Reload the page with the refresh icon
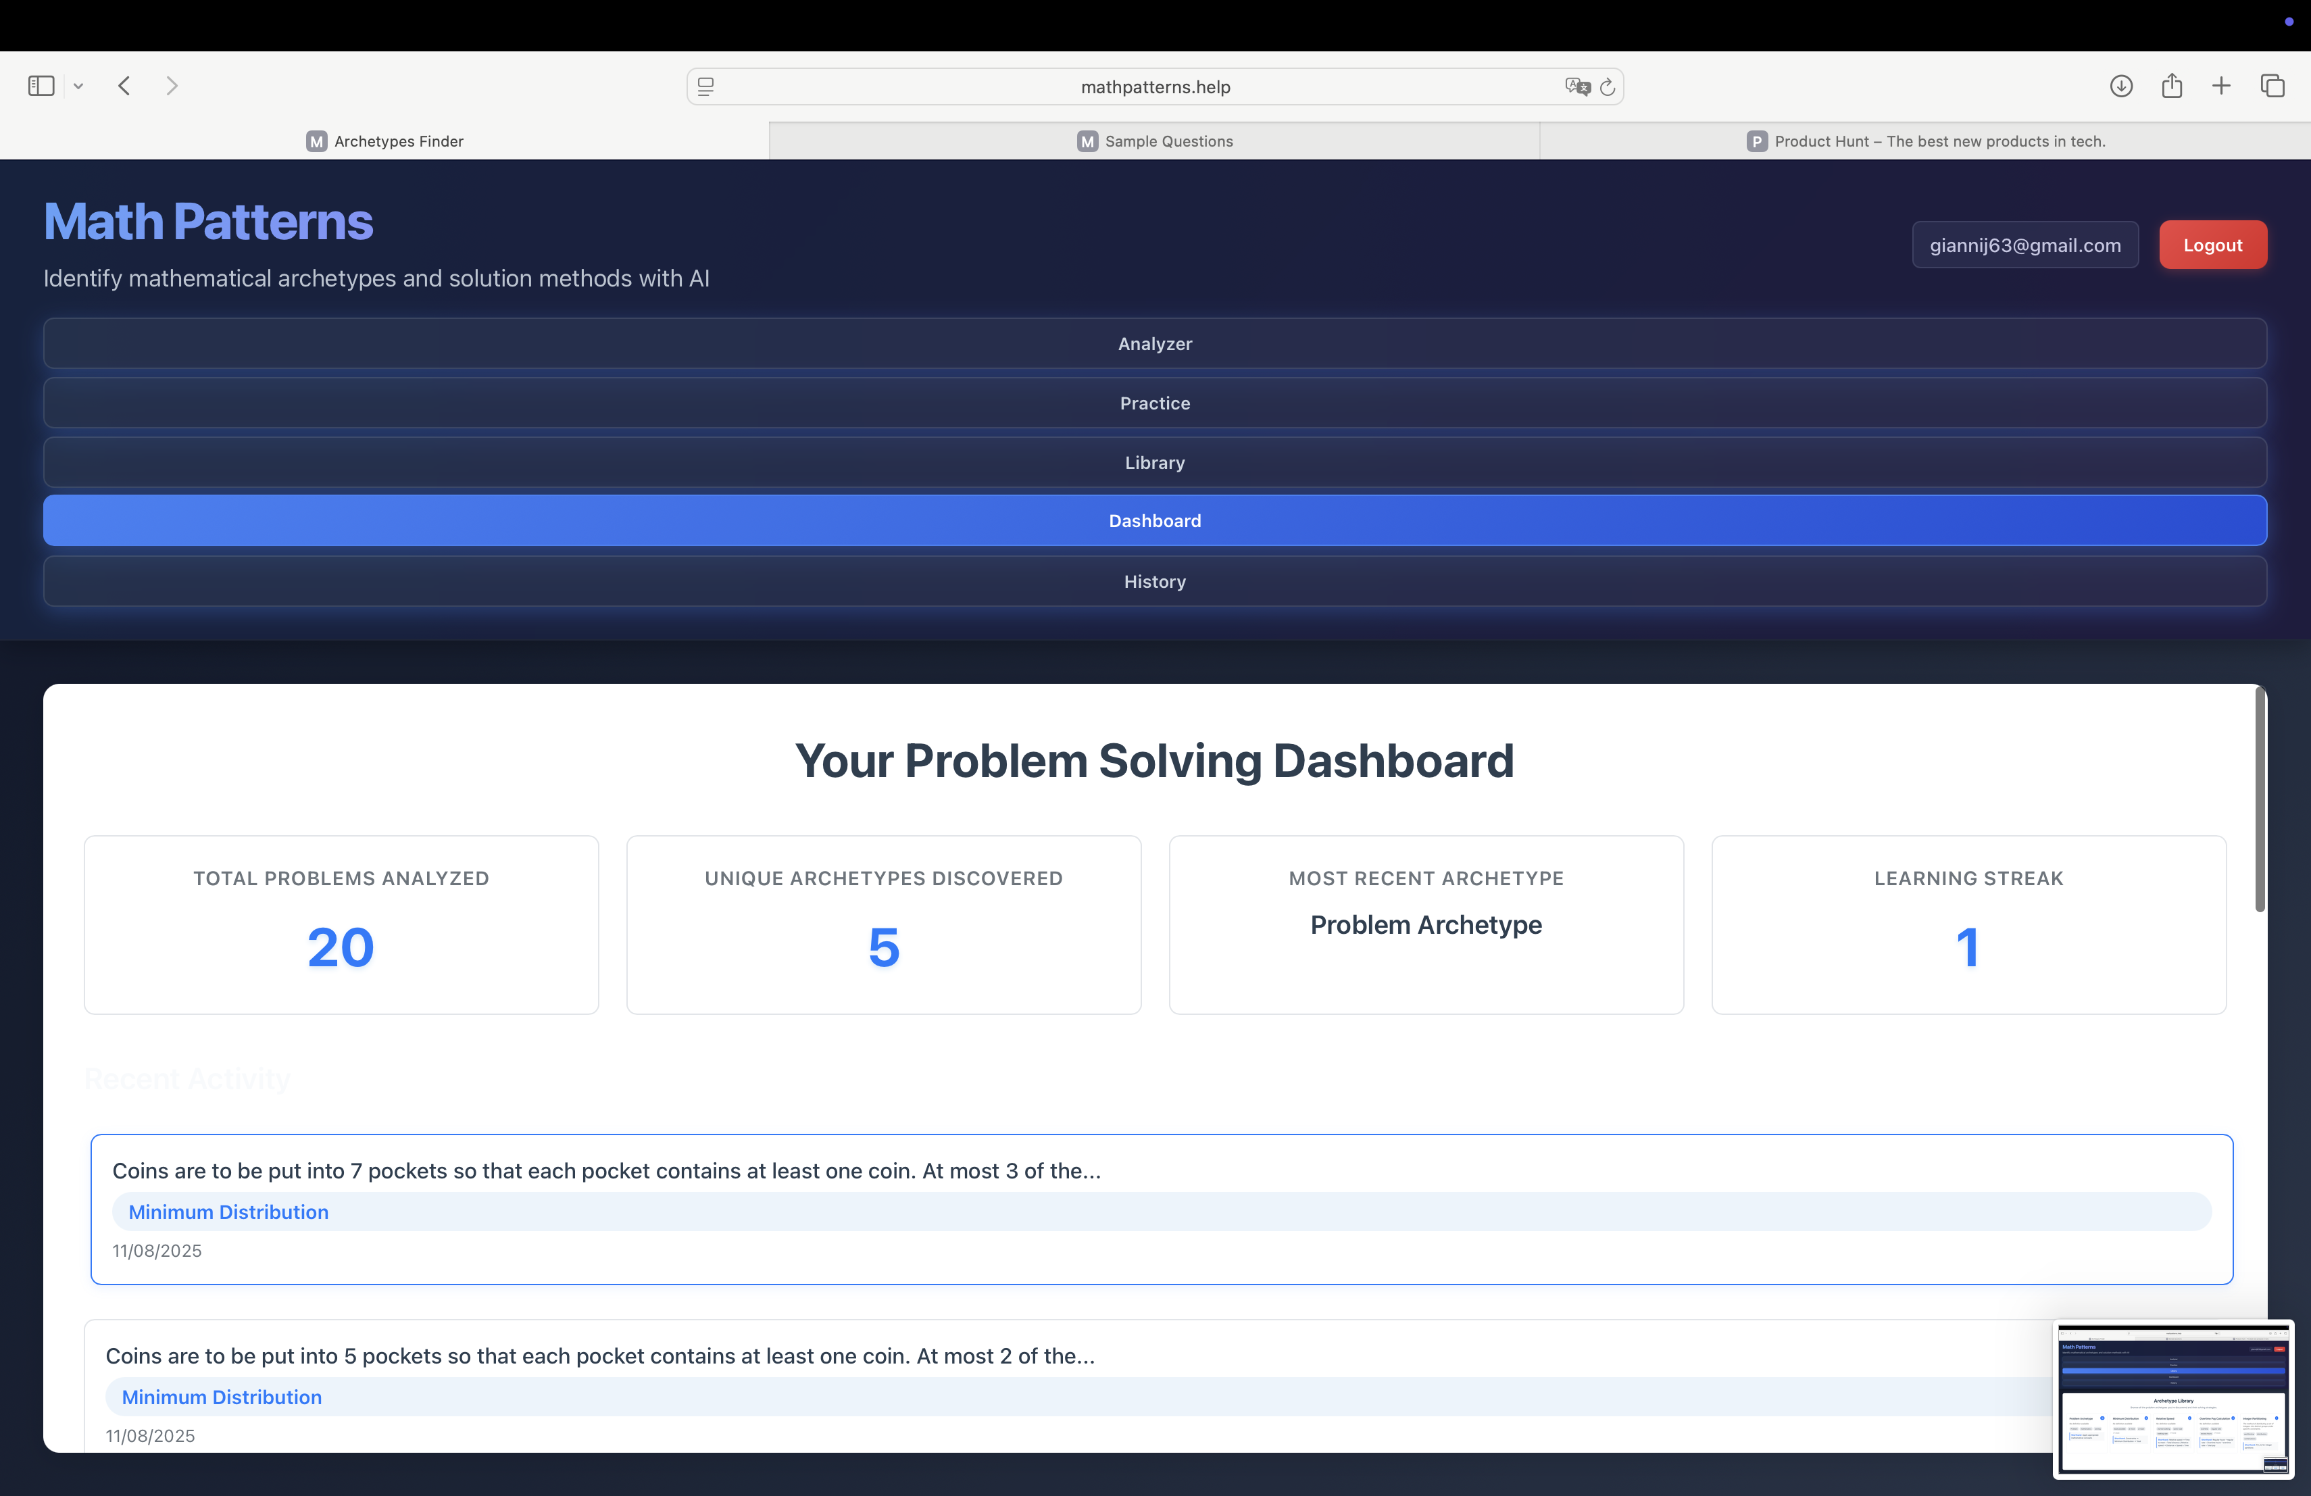Image resolution: width=2311 pixels, height=1496 pixels. tap(1607, 87)
